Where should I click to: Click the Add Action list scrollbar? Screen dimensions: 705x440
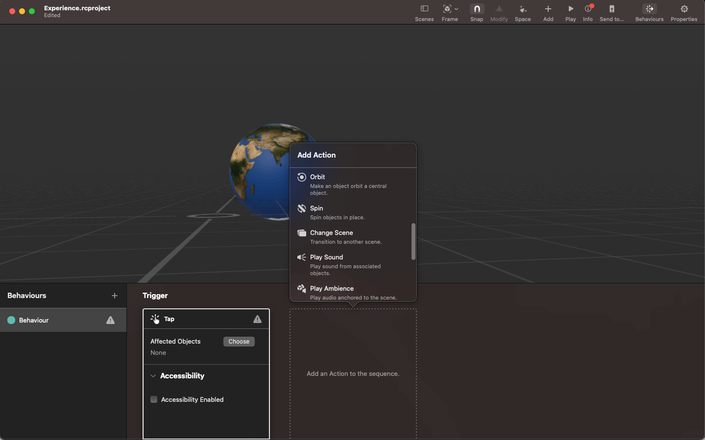[x=413, y=242]
